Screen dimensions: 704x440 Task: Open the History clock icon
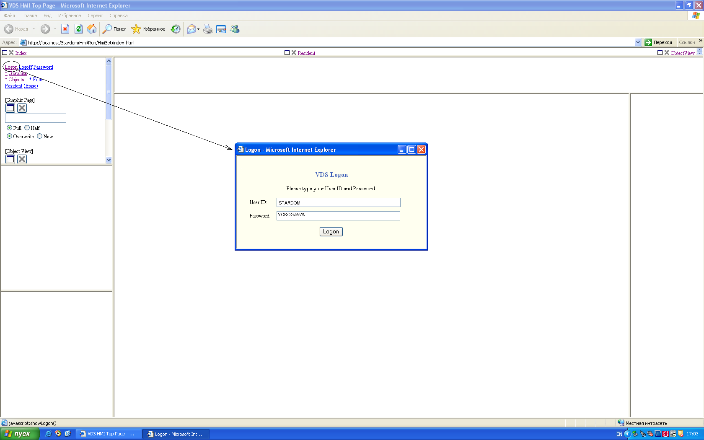pyautogui.click(x=176, y=29)
